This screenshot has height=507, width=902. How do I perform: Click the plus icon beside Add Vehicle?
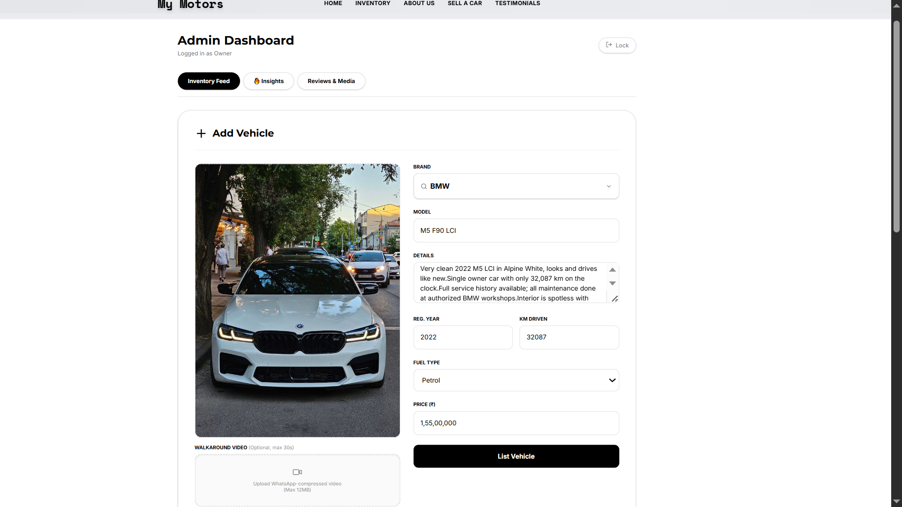(201, 133)
